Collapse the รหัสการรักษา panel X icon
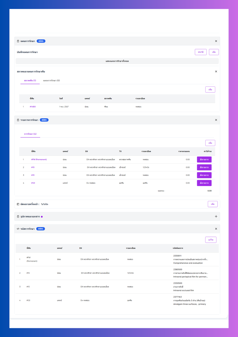This screenshot has width=238, height=337. [216, 229]
